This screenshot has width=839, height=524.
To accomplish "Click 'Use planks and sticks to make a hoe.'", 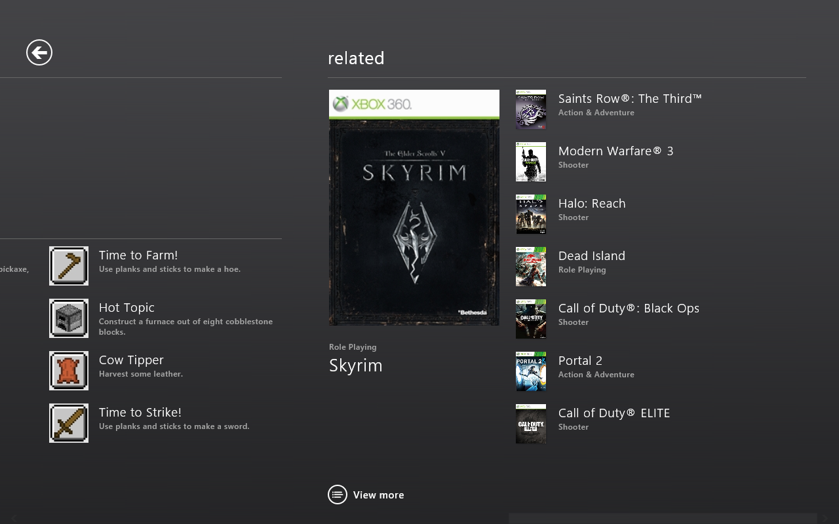I will pos(170,269).
